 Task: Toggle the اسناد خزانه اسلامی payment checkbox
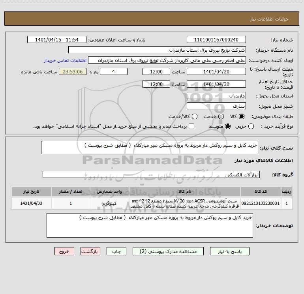[x=191, y=126]
